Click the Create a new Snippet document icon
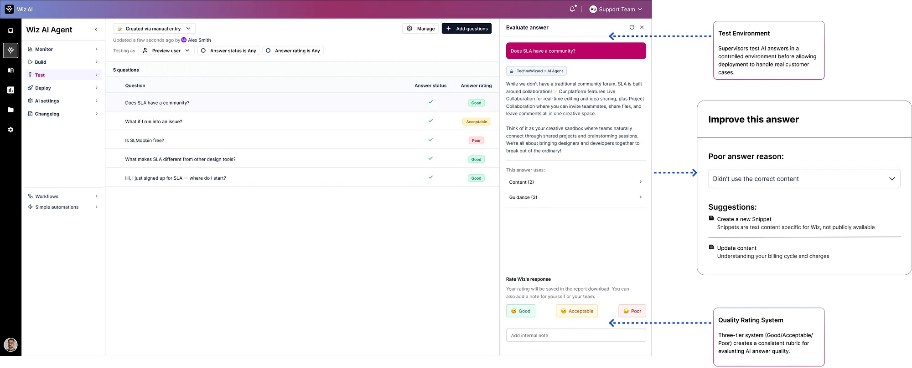Viewport: 912px width, 368px height. [711, 218]
